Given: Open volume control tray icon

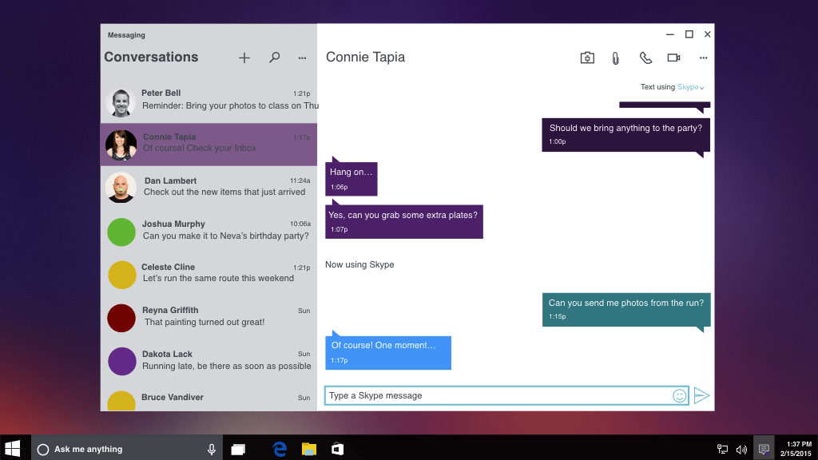Looking at the screenshot, I should coord(741,449).
